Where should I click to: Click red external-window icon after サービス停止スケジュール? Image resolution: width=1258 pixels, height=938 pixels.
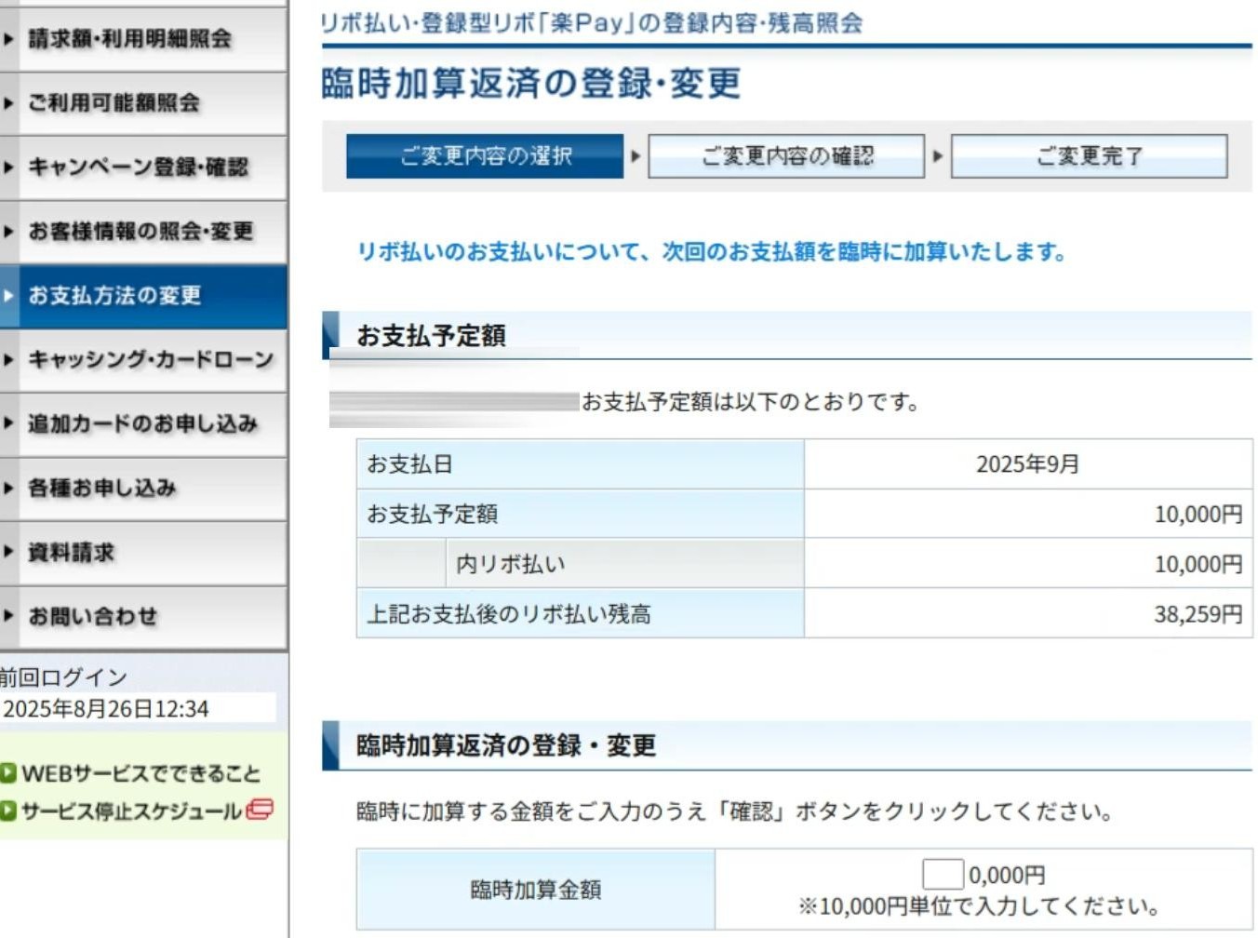click(x=260, y=810)
